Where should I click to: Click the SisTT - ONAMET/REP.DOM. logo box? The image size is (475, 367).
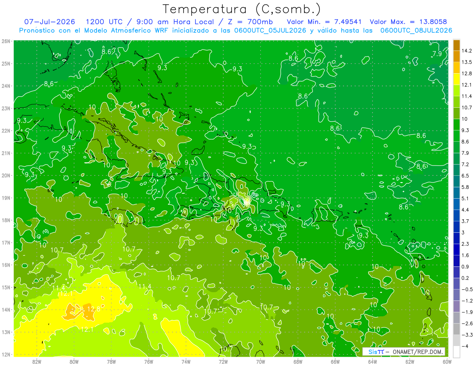coord(404,352)
